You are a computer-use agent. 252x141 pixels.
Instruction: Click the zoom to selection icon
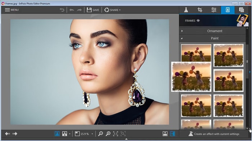click(x=123, y=133)
